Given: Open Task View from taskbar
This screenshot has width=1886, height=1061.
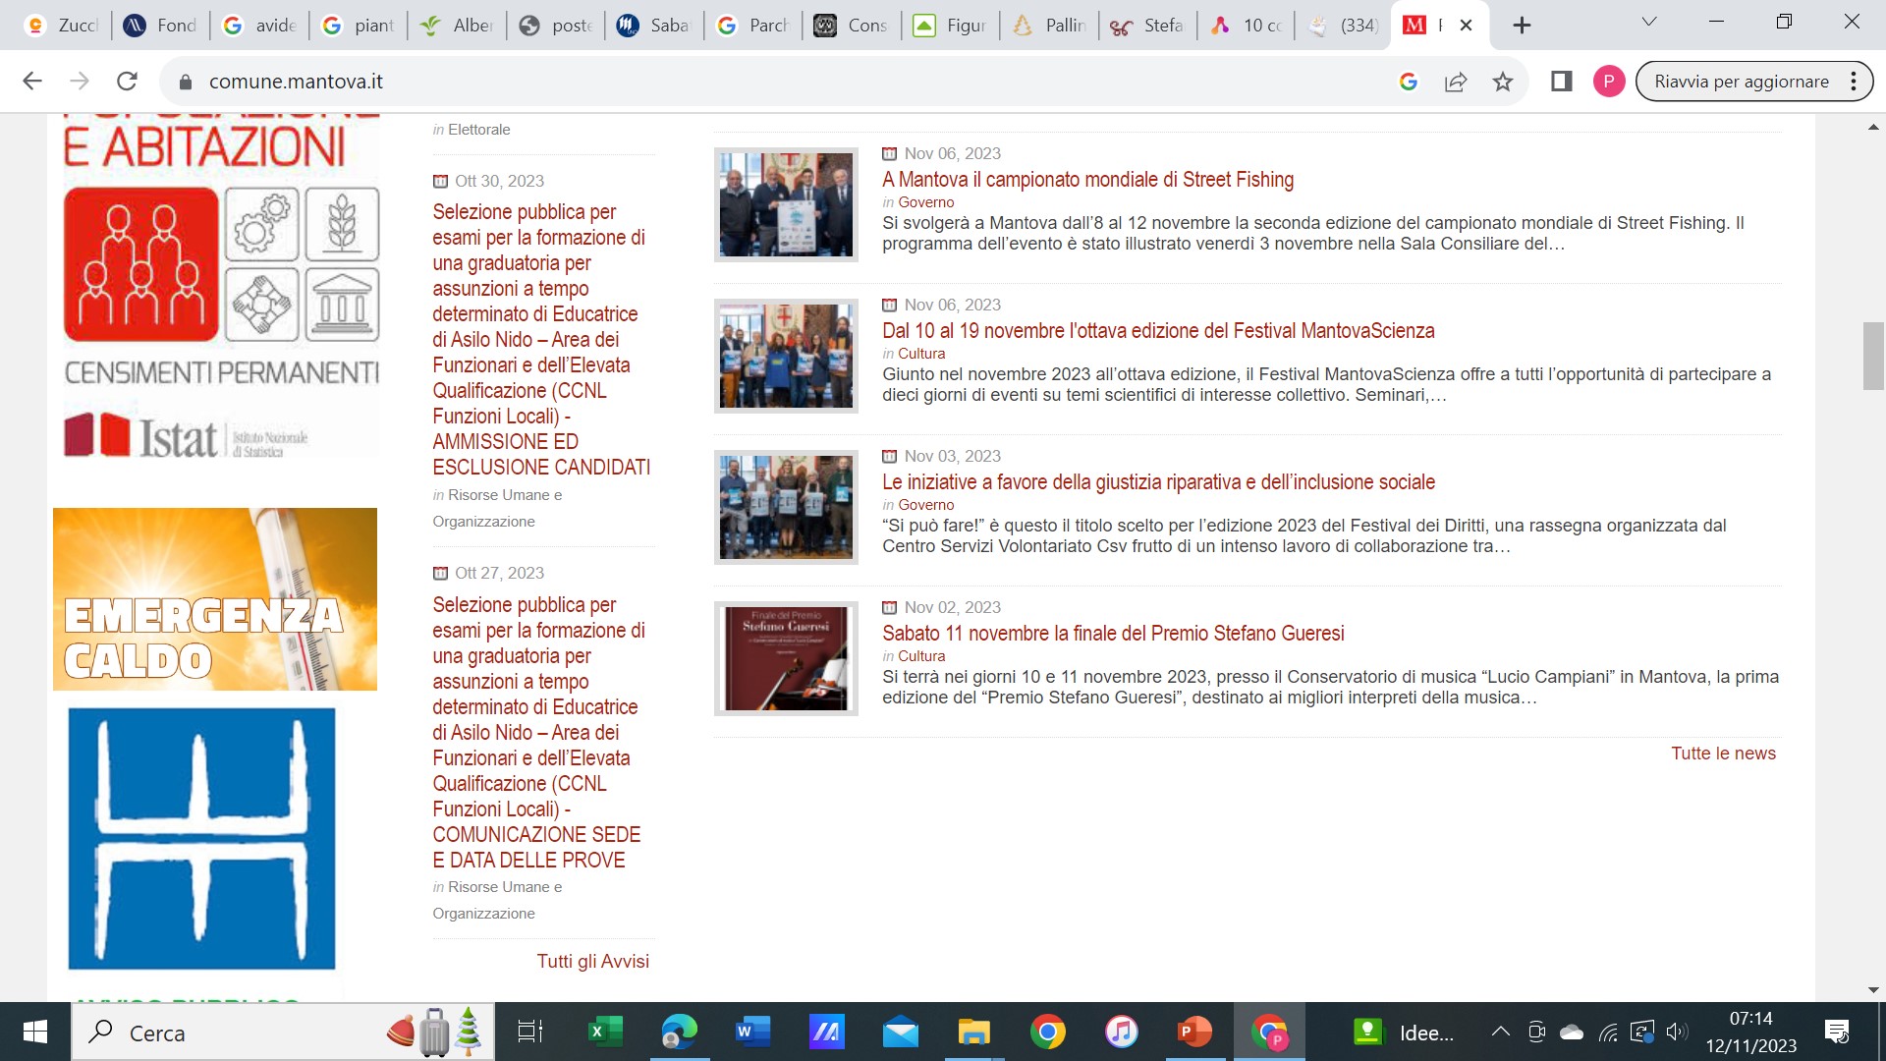Looking at the screenshot, I should coord(530,1032).
